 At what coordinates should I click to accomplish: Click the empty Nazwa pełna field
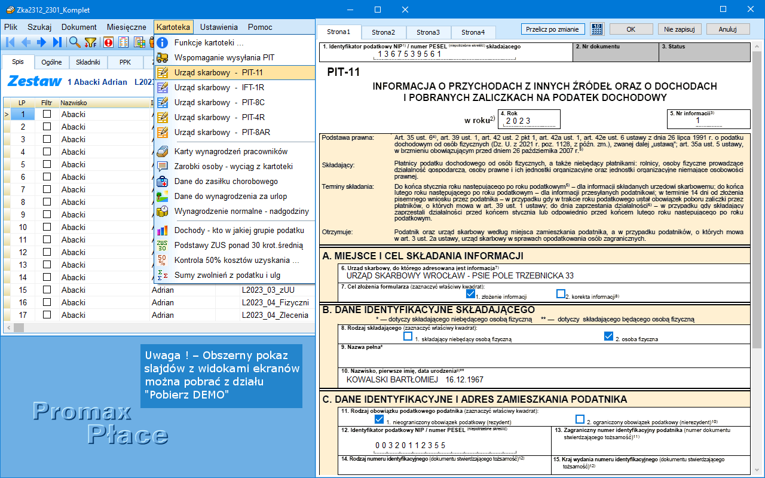[x=544, y=355]
